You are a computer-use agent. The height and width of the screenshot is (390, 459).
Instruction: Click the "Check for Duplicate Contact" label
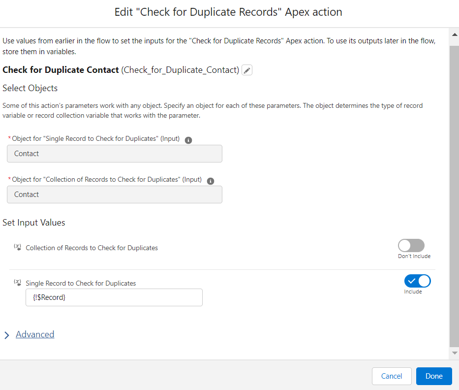coord(61,70)
